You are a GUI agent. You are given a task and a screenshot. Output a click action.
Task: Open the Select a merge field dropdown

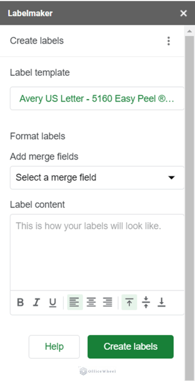pyautogui.click(x=97, y=178)
